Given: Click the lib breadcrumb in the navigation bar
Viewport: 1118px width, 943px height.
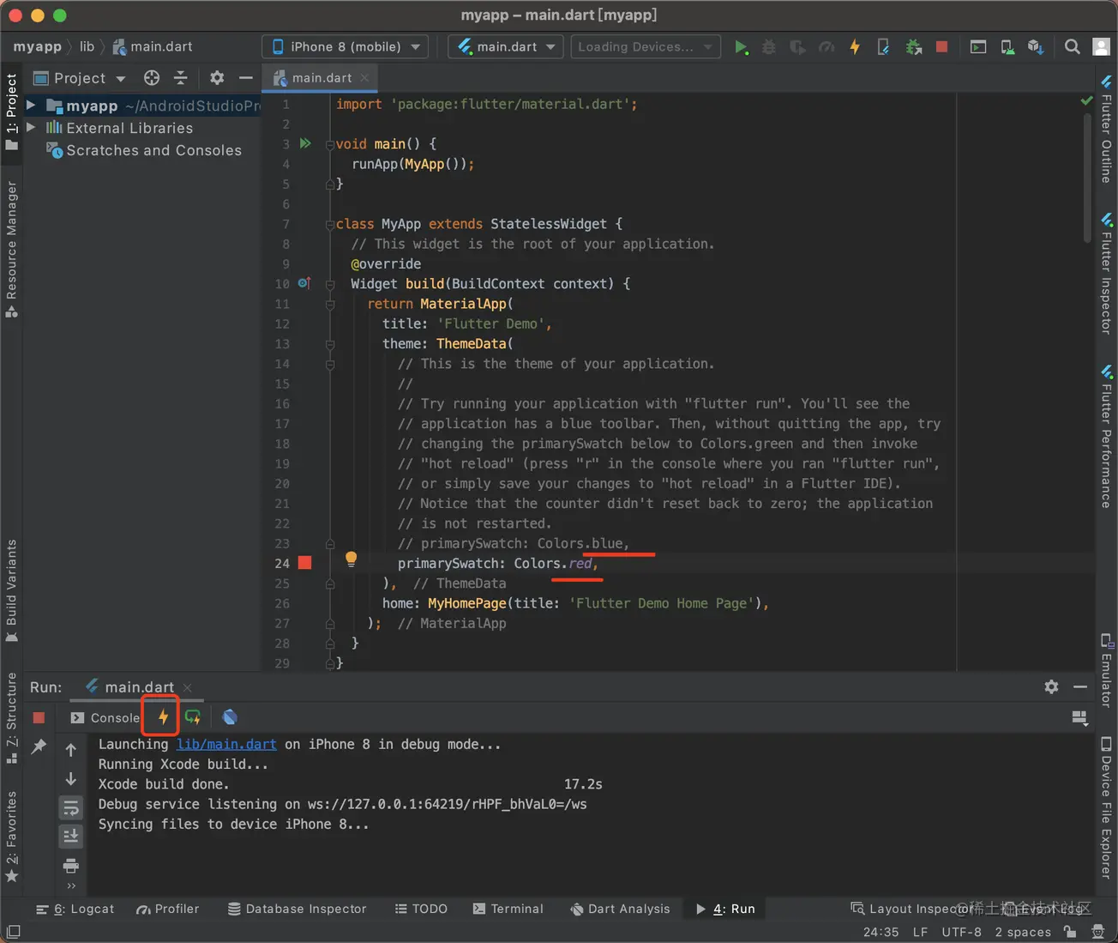Looking at the screenshot, I should pos(87,46).
